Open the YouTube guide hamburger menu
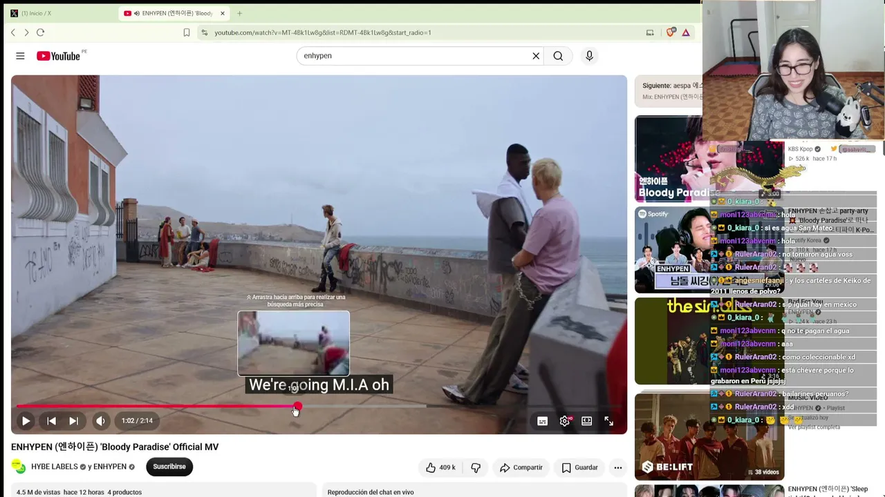The image size is (885, 497). coord(20,56)
